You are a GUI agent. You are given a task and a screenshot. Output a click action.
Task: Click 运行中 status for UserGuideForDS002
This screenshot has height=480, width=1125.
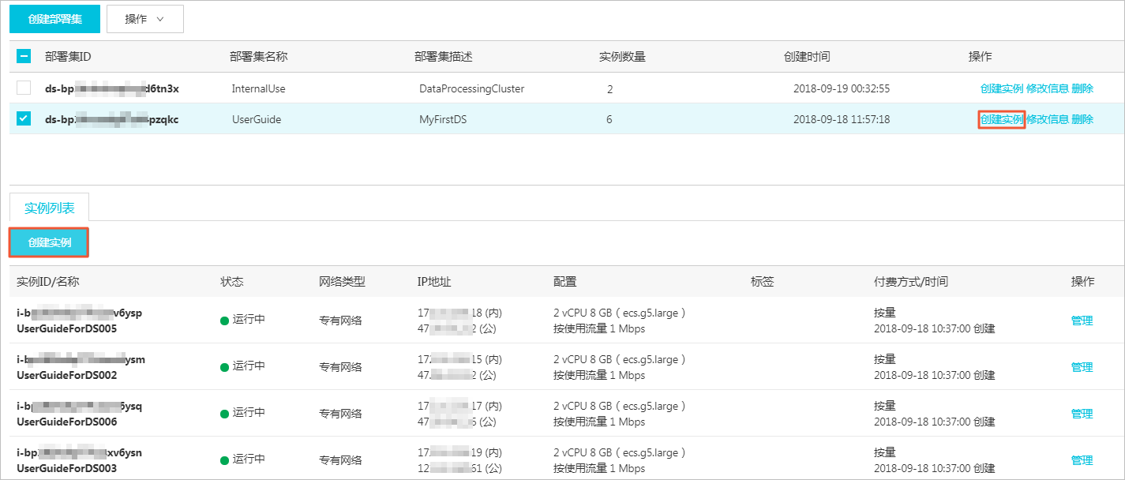pos(249,366)
